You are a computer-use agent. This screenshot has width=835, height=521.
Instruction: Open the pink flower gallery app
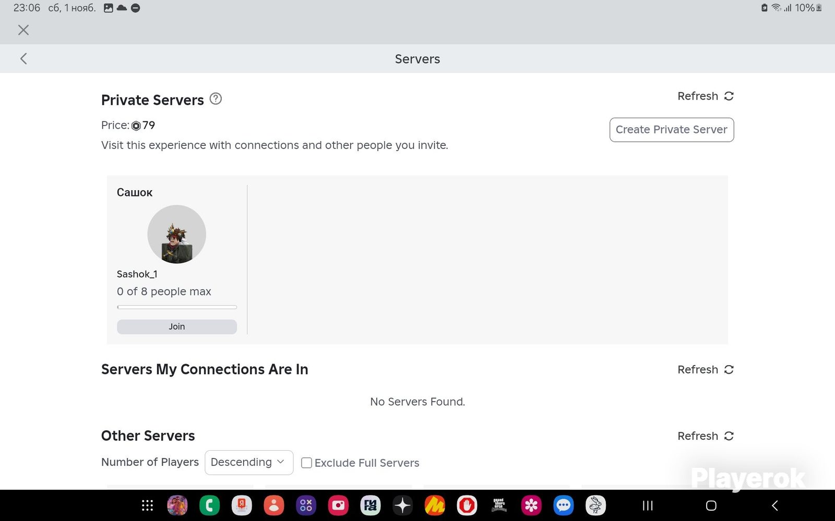531,505
